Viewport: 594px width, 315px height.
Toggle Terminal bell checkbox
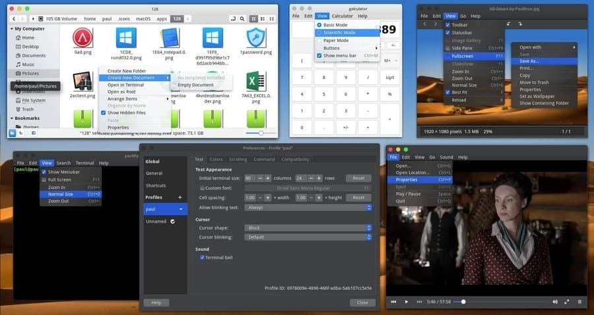point(202,258)
